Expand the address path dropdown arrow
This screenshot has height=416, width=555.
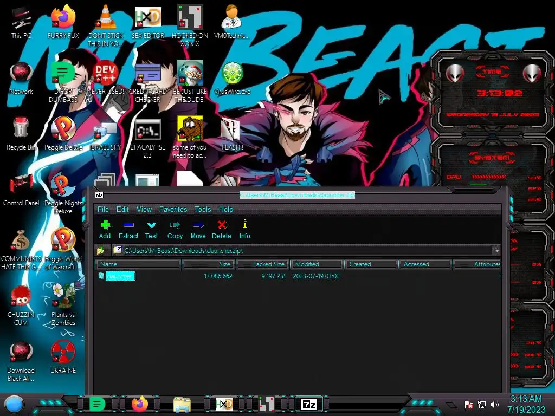(497, 250)
